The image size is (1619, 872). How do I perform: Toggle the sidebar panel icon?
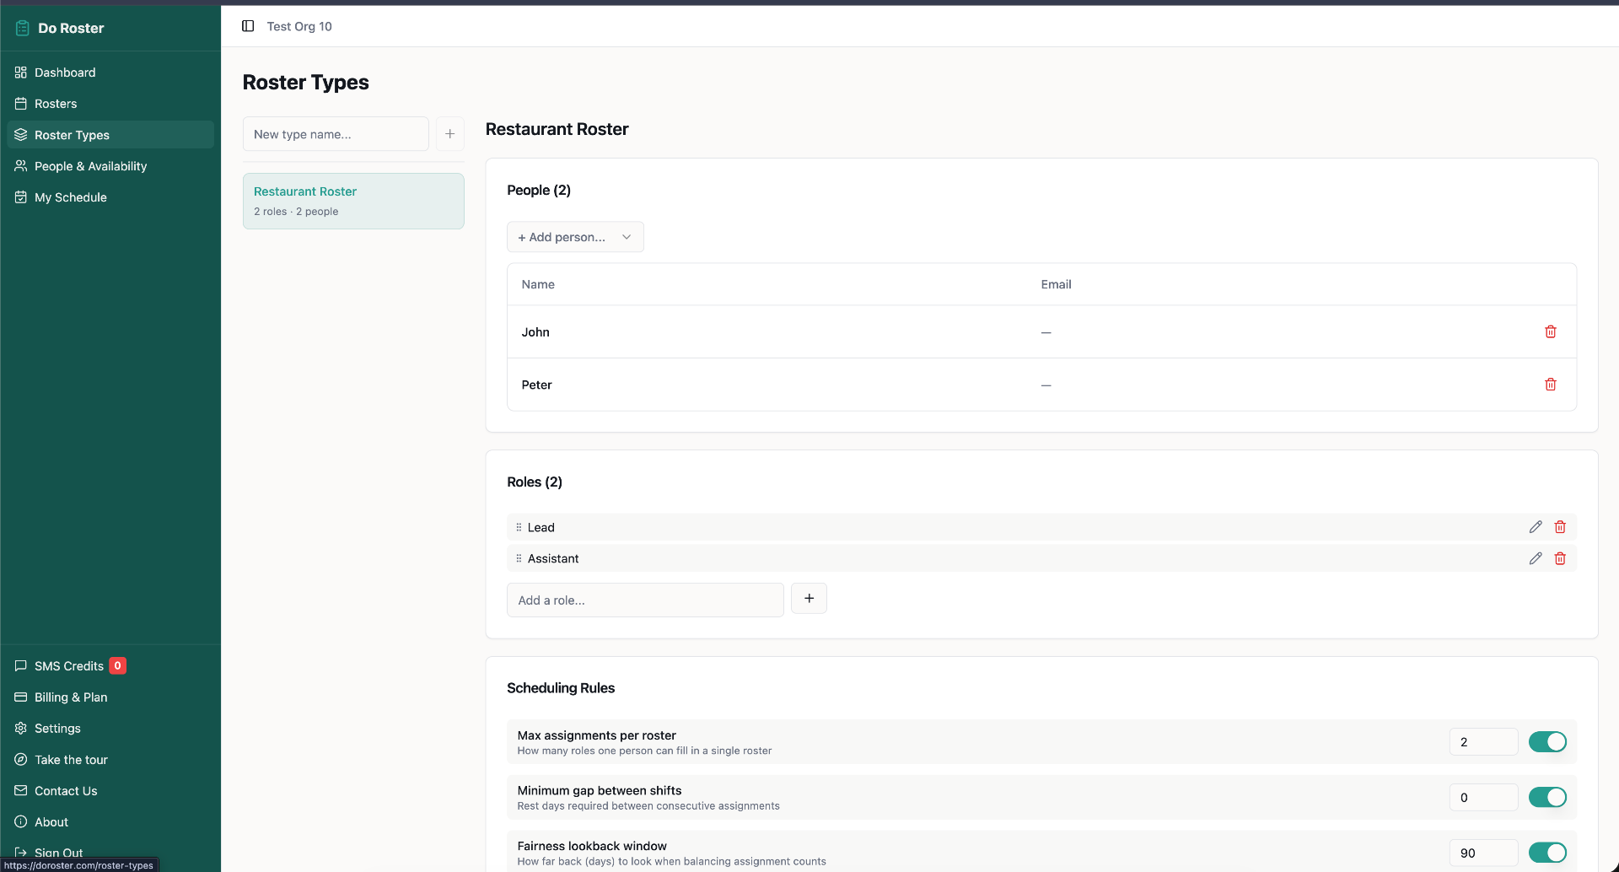click(x=248, y=26)
